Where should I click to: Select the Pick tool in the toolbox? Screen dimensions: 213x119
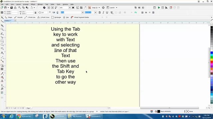pos(2,18)
